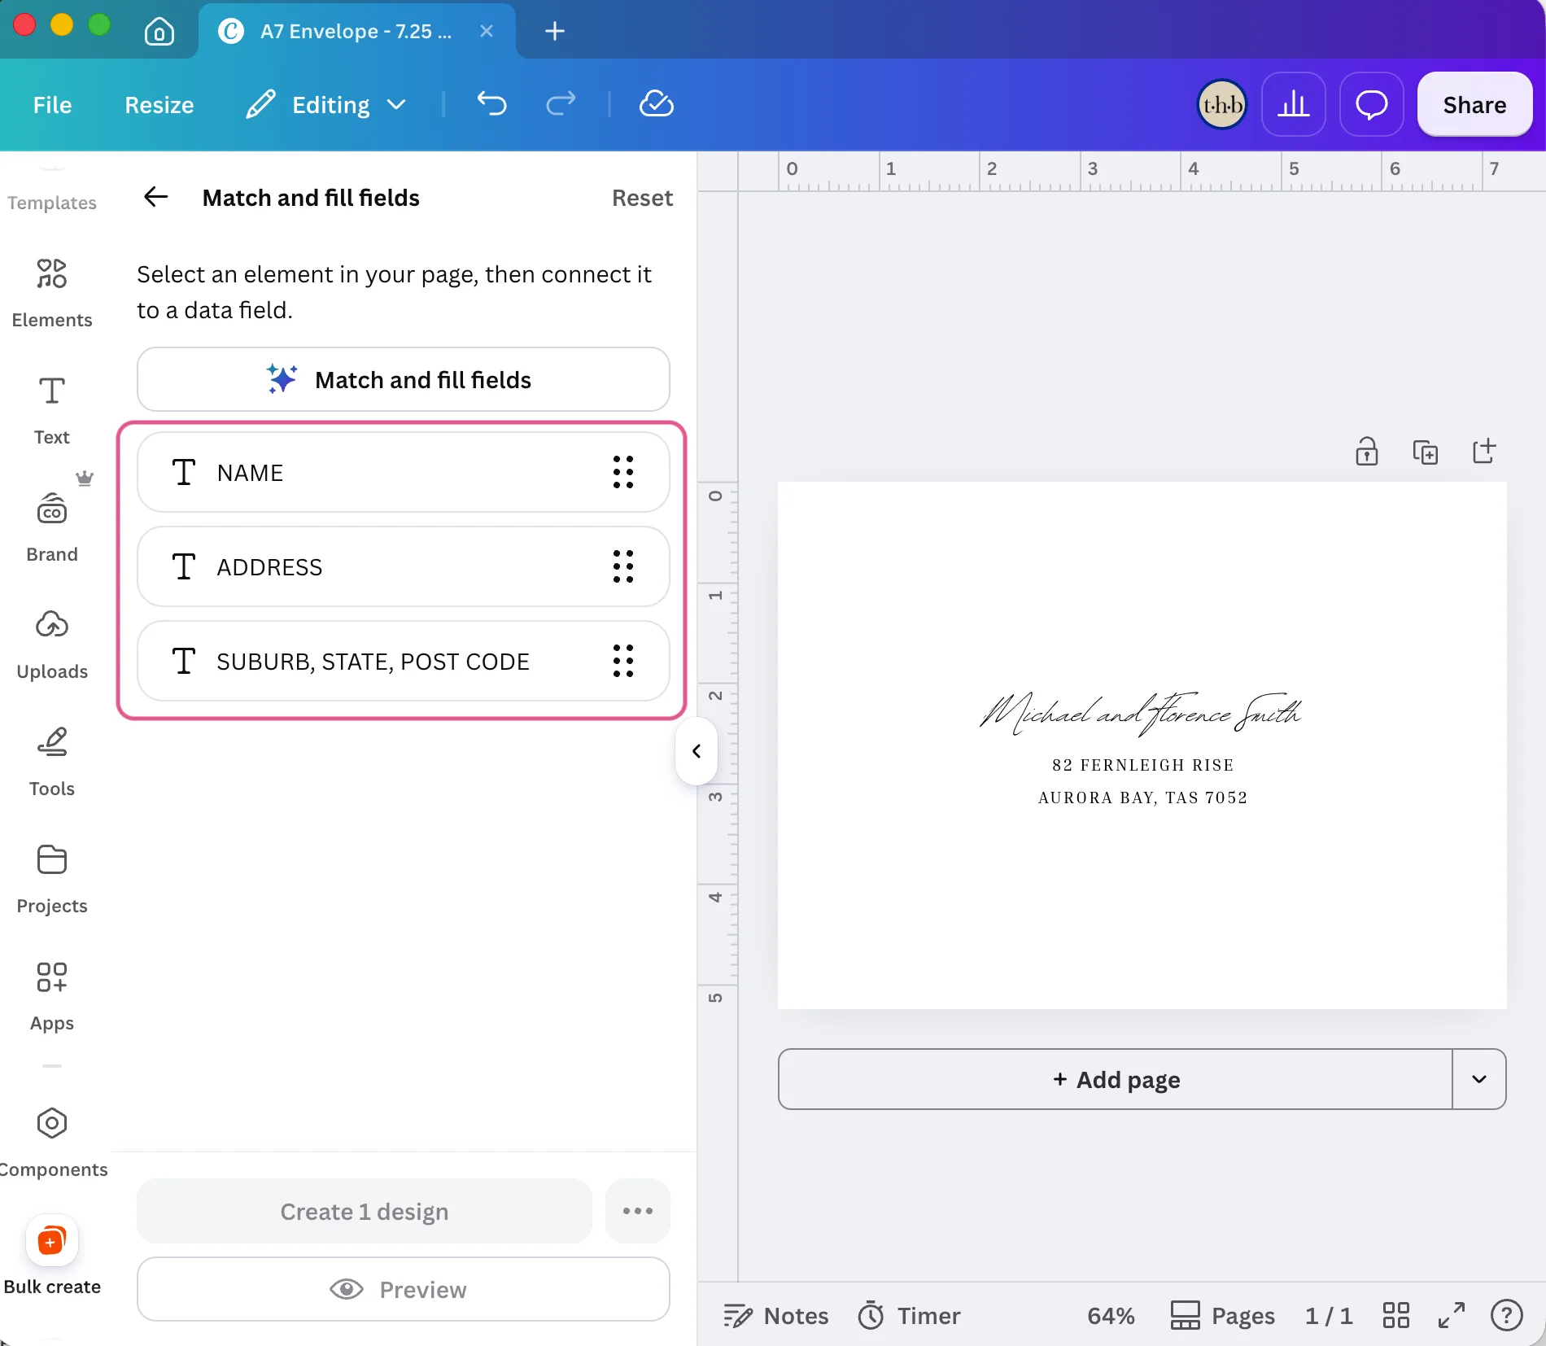1546x1346 pixels.
Task: Check cloud save status icon
Action: click(657, 104)
